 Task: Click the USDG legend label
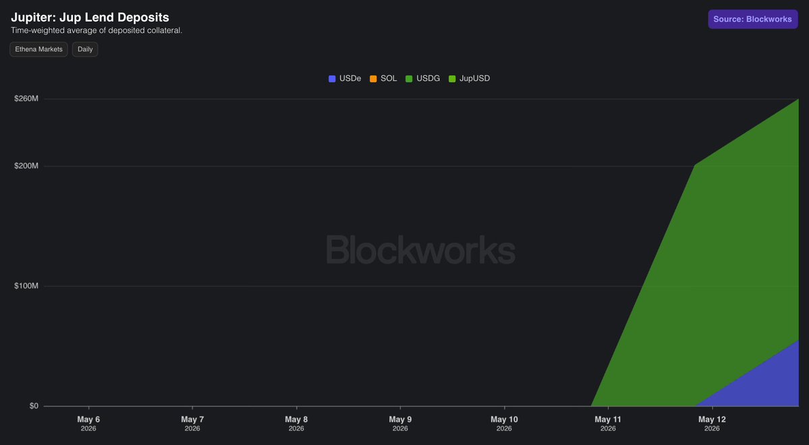pyautogui.click(x=428, y=78)
